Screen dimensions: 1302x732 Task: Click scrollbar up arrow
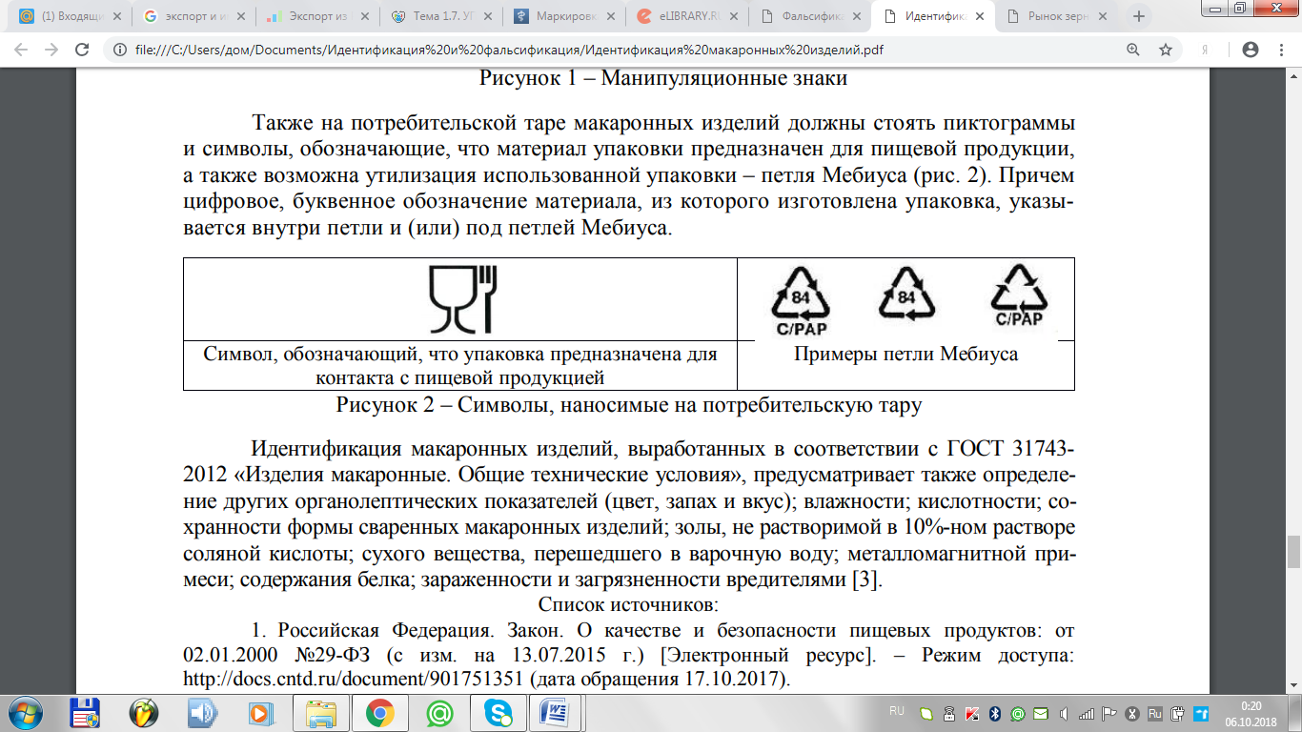[x=1293, y=77]
